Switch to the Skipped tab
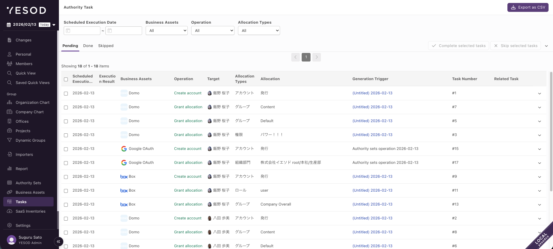 106,46
